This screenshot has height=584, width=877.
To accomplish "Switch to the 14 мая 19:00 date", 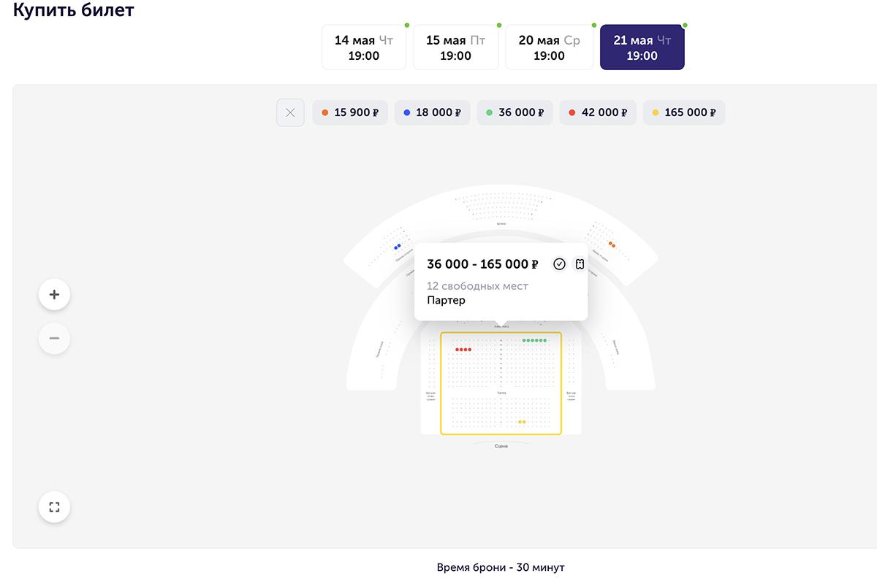I will tap(364, 47).
